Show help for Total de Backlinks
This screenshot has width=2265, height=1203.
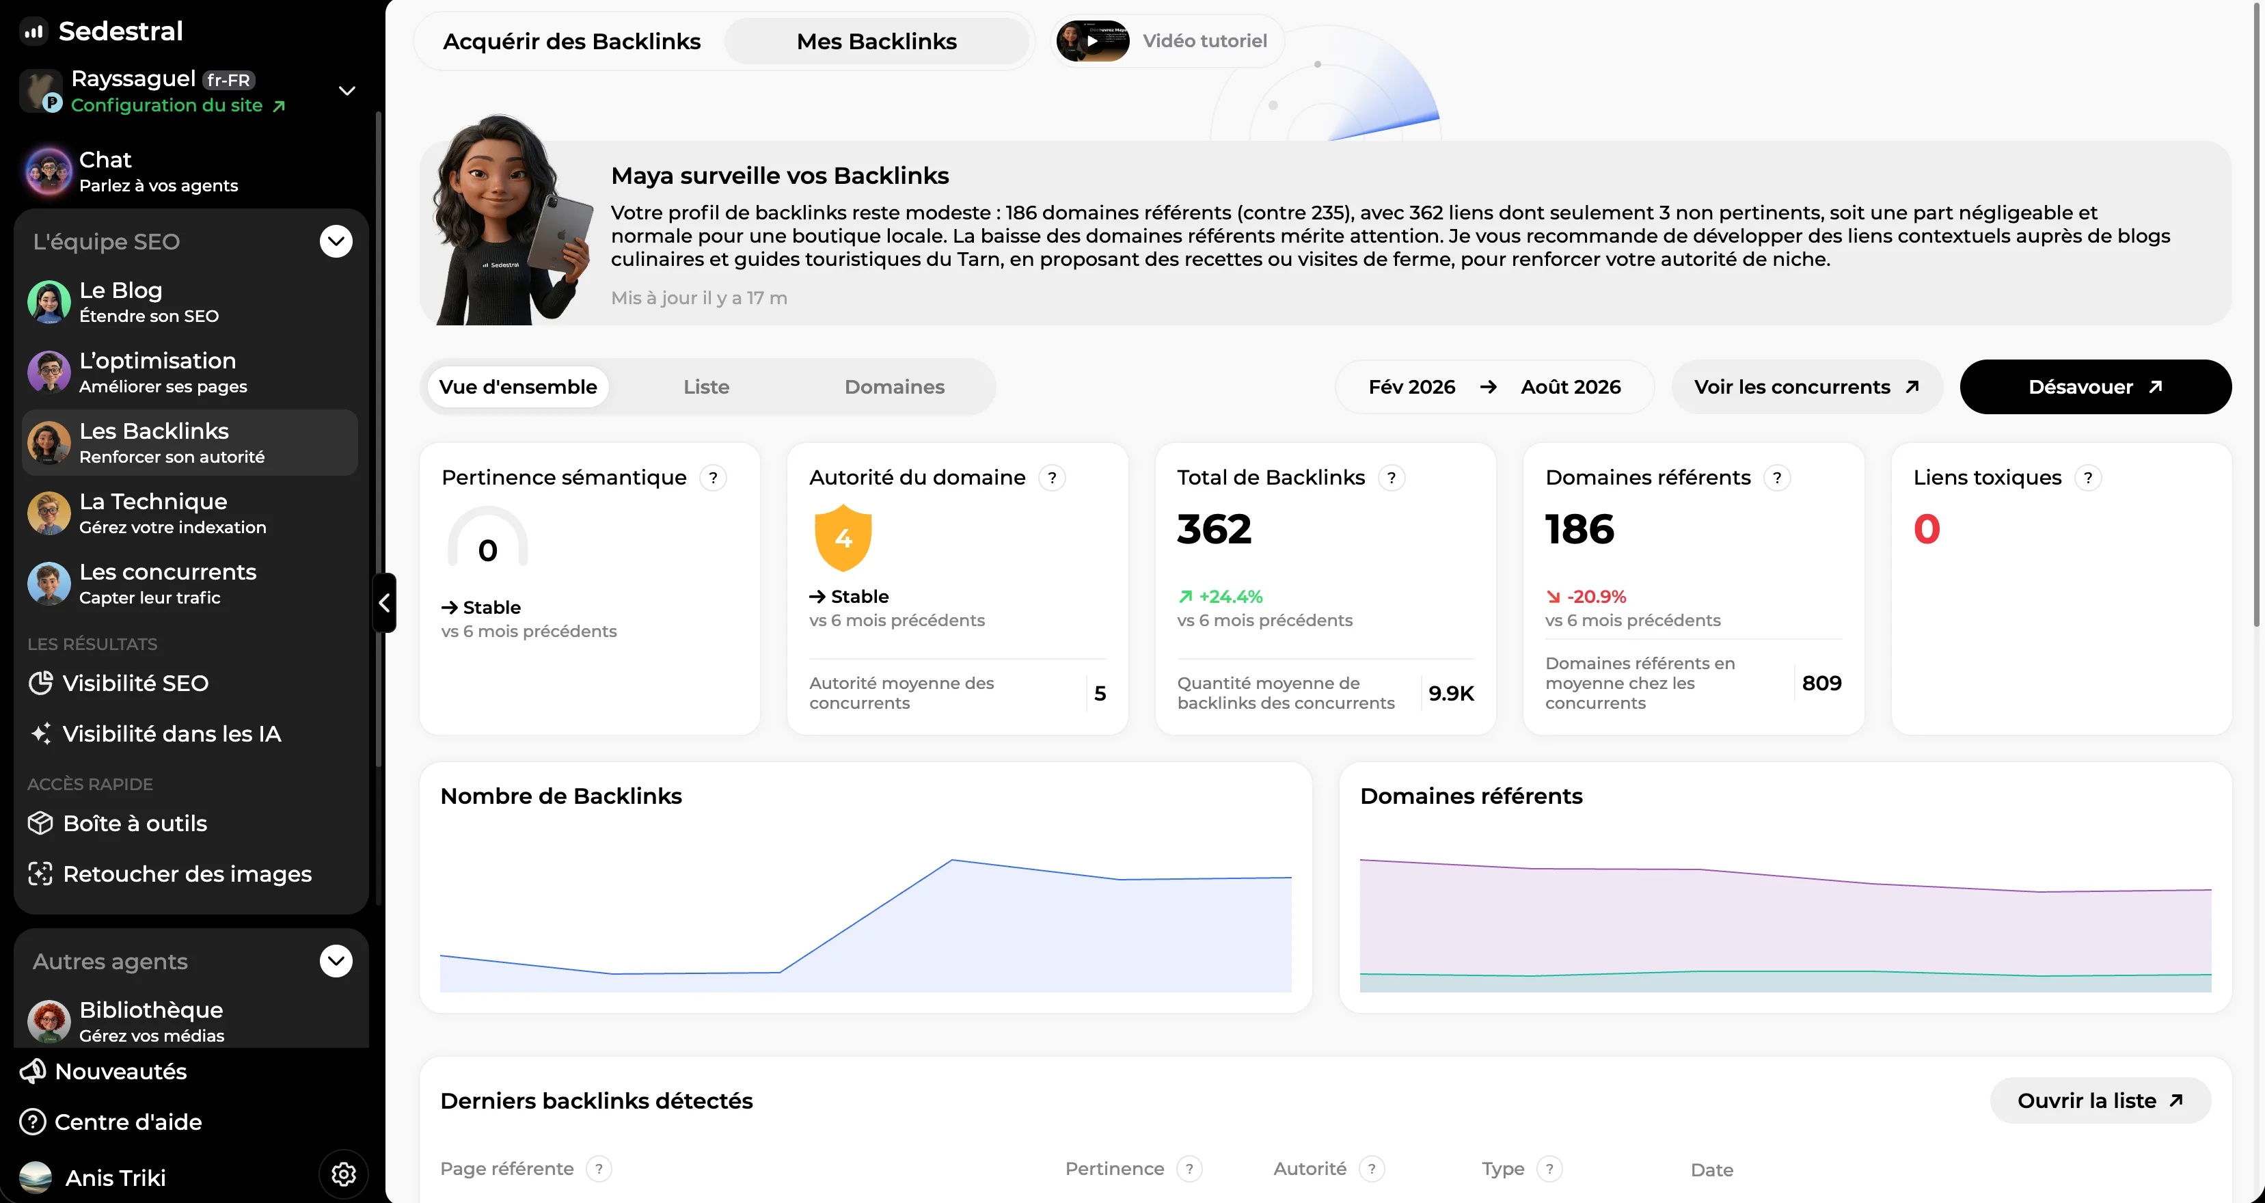1391,478
